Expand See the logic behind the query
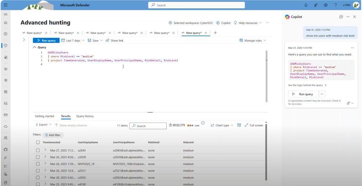362x186 pixels. point(307,85)
